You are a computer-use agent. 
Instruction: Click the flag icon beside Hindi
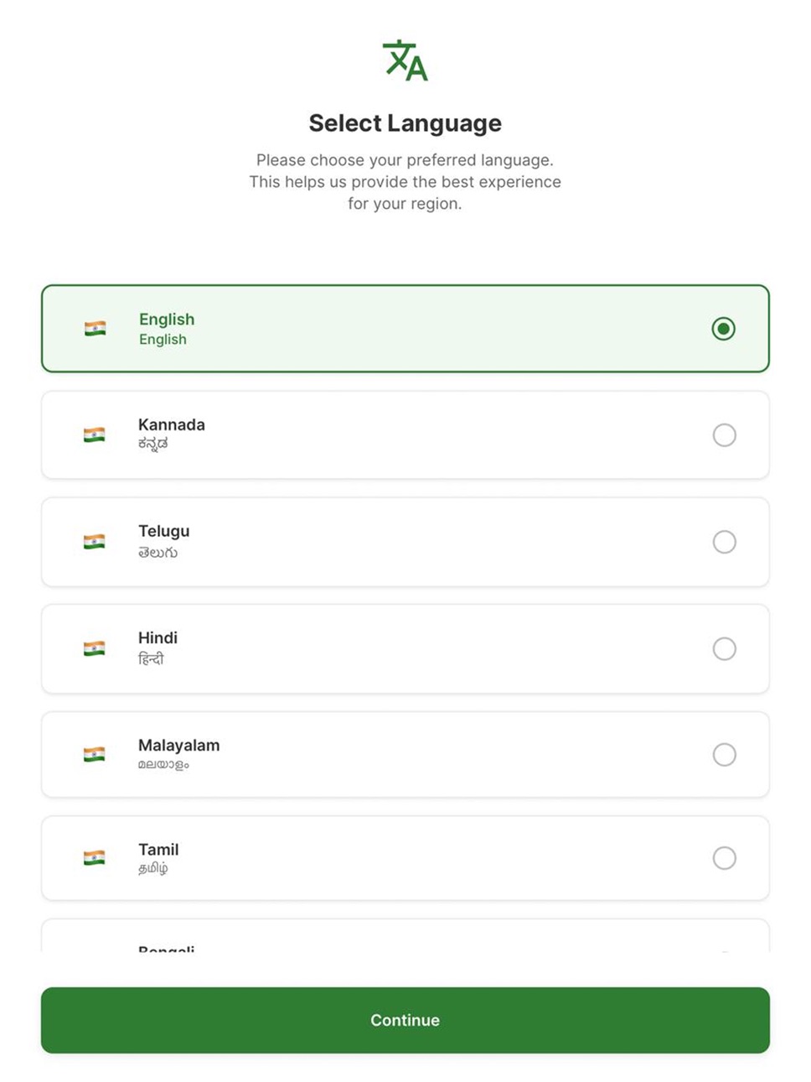95,648
